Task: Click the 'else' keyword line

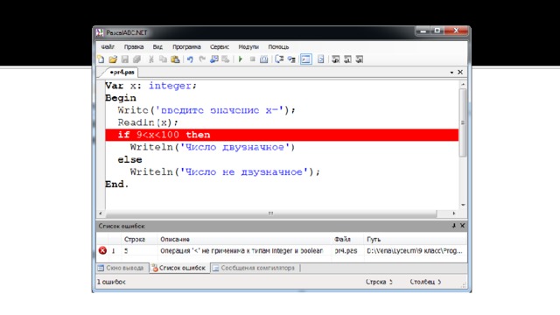Action: point(129,159)
